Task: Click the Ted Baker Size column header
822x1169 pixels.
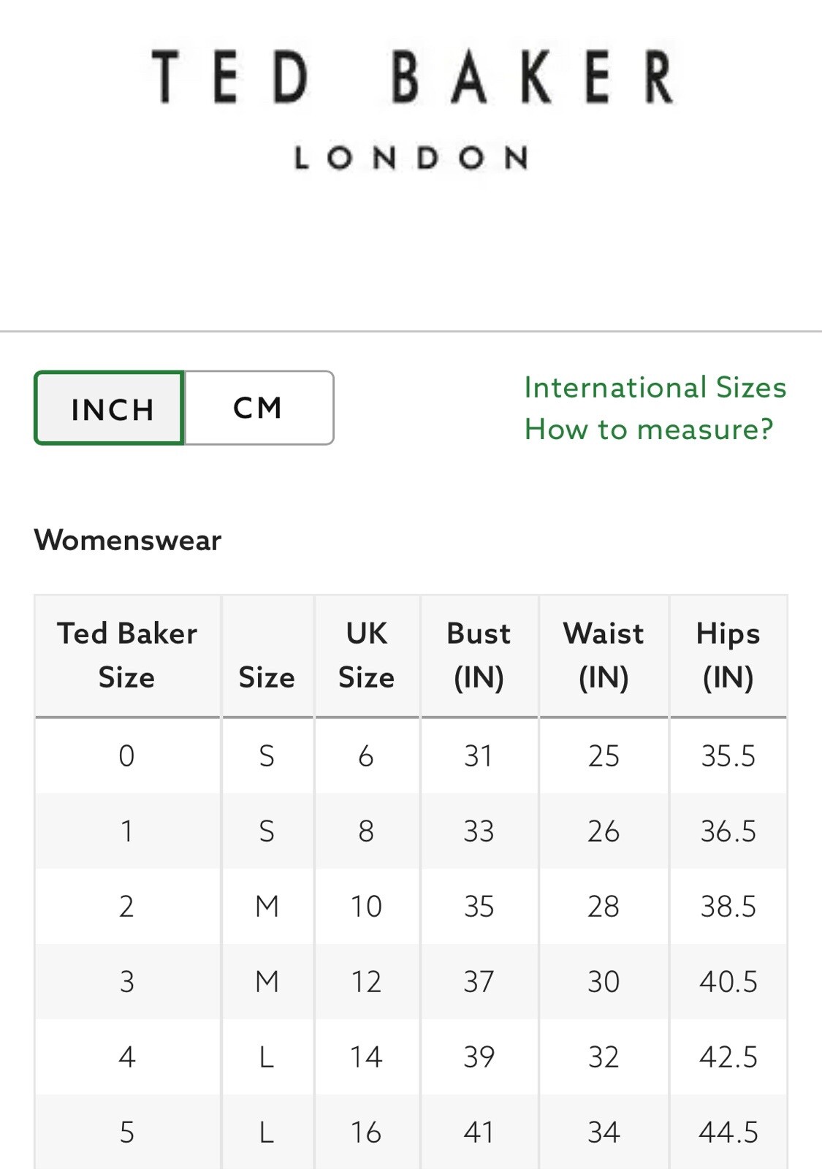Action: pyautogui.click(x=127, y=655)
